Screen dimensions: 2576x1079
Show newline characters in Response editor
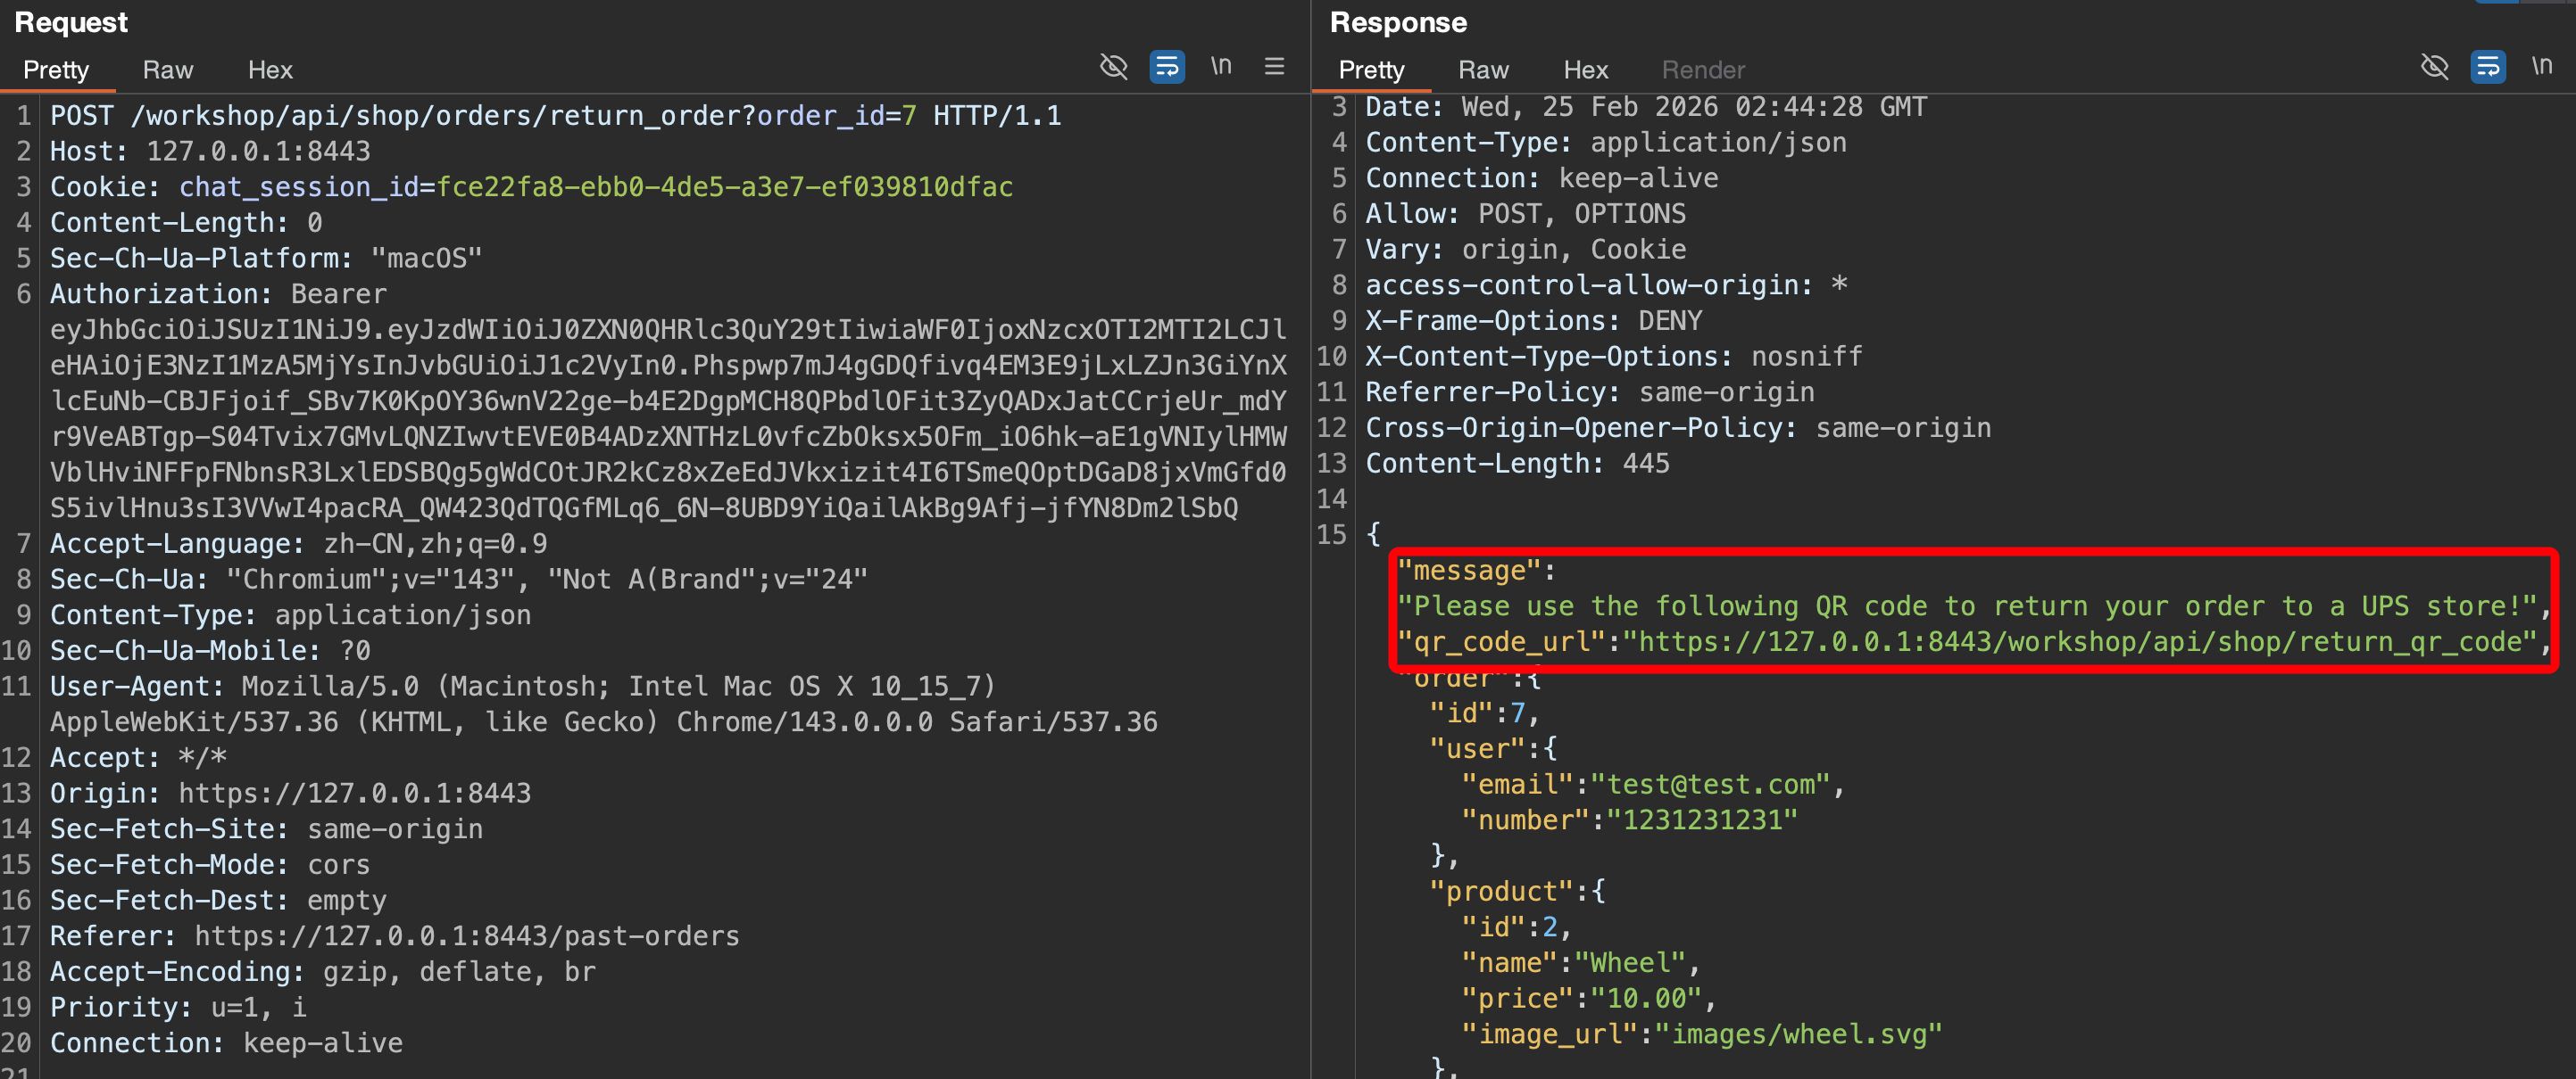pyautogui.click(x=2541, y=67)
